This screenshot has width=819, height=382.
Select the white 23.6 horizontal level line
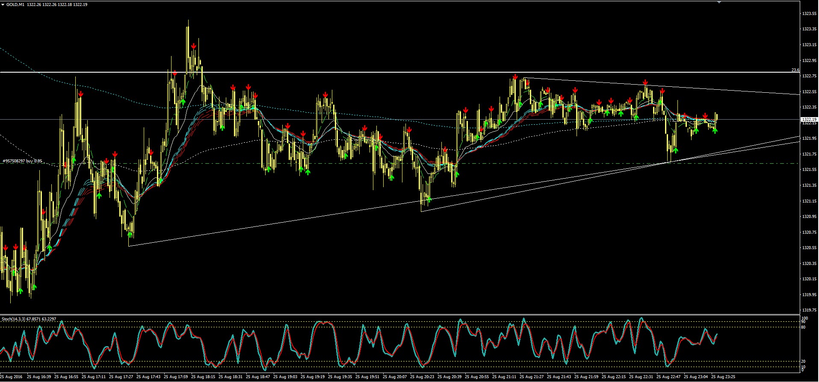(400, 72)
